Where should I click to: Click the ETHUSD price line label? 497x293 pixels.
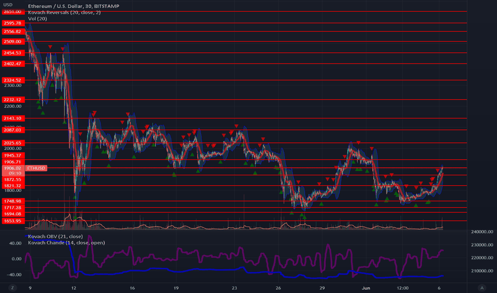point(36,168)
